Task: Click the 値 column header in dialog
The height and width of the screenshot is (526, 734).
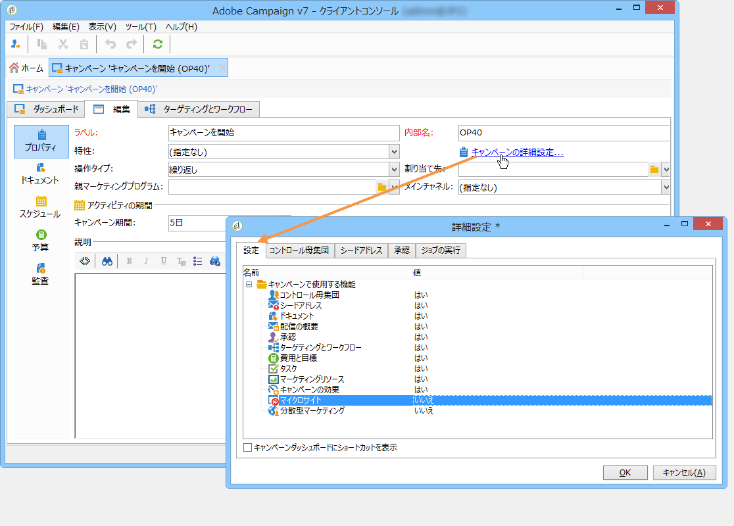Action: coord(497,273)
